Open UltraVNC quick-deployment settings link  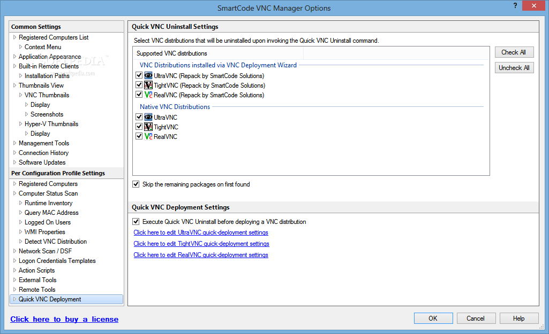click(201, 232)
